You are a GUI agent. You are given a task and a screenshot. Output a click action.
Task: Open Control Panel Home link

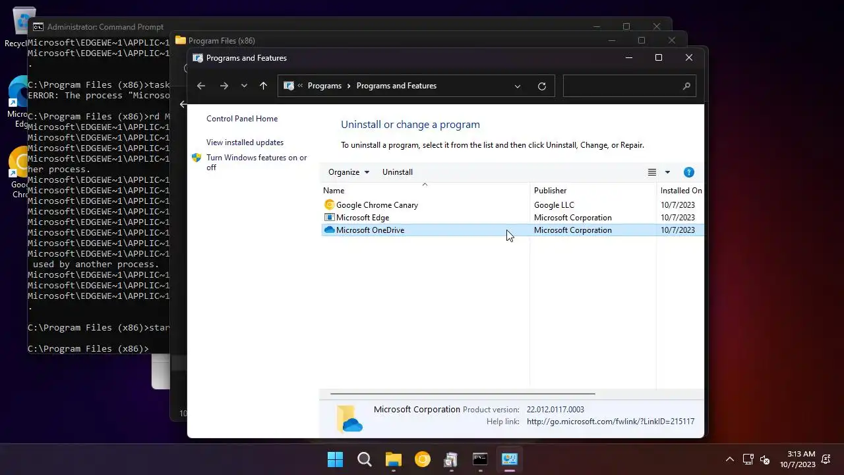[242, 119]
